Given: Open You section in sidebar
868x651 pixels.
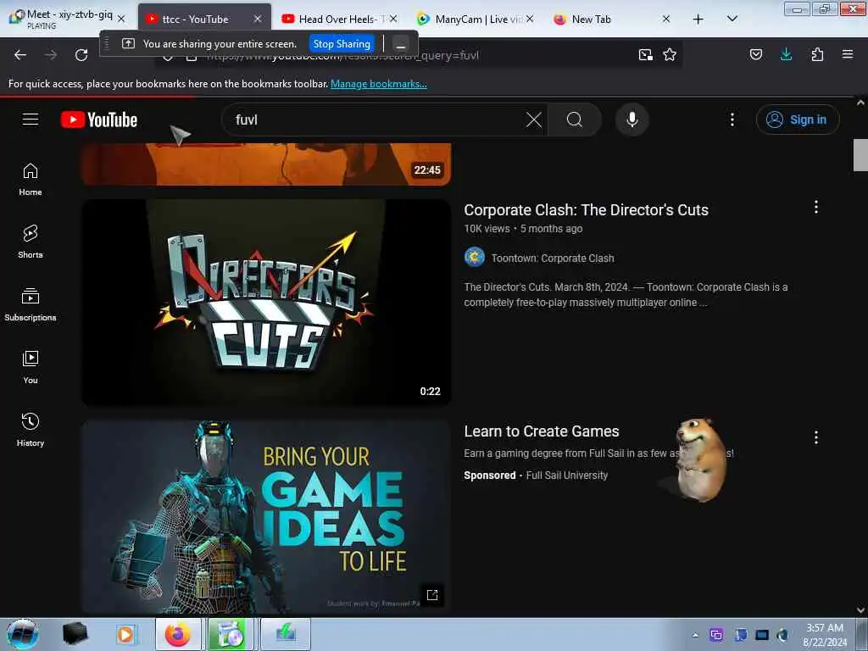Looking at the screenshot, I should click(31, 368).
